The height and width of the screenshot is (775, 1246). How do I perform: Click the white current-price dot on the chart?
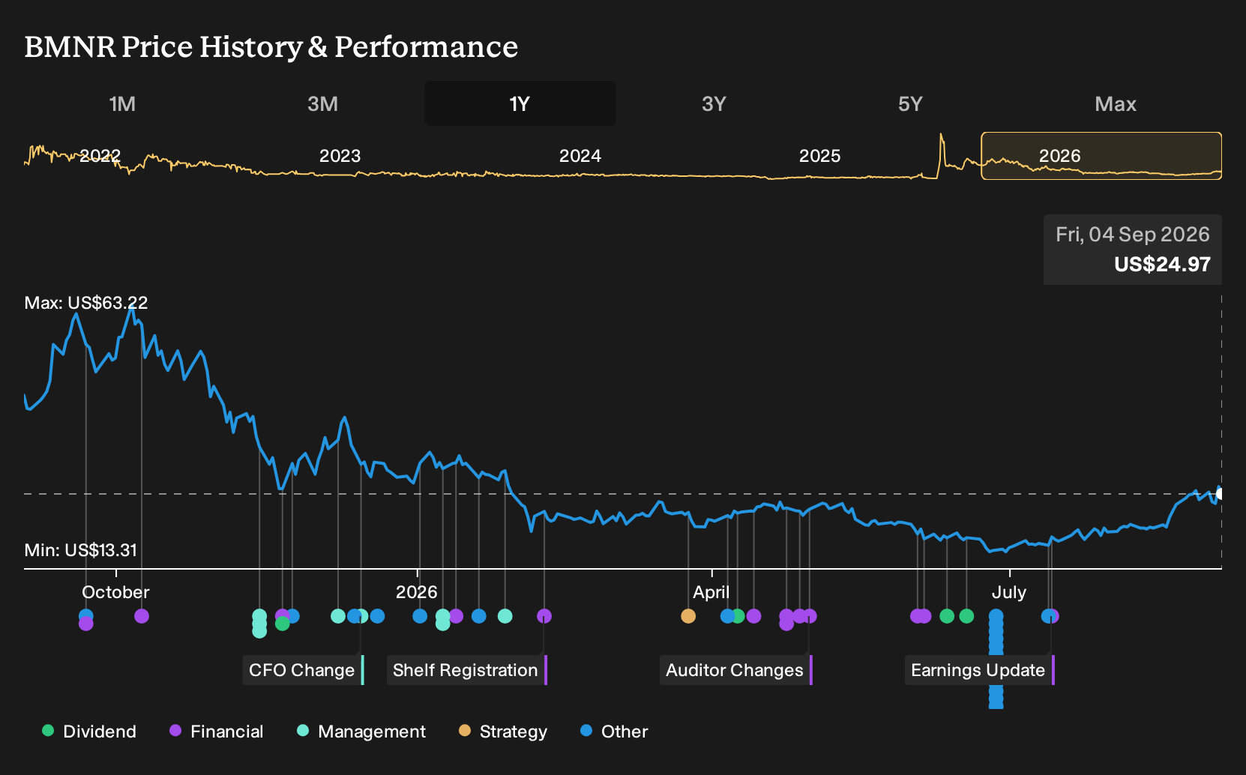pos(1220,493)
